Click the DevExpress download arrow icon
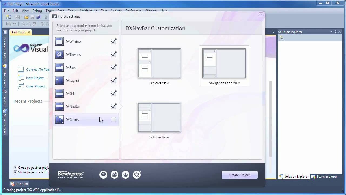Image resolution: width=346 pixels, height=195 pixels. point(125,175)
